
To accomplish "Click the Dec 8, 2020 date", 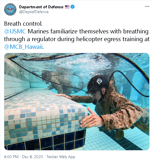I will point(32,157).
